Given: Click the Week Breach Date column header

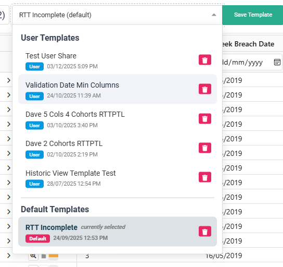Looking at the screenshot, I should (x=248, y=44).
